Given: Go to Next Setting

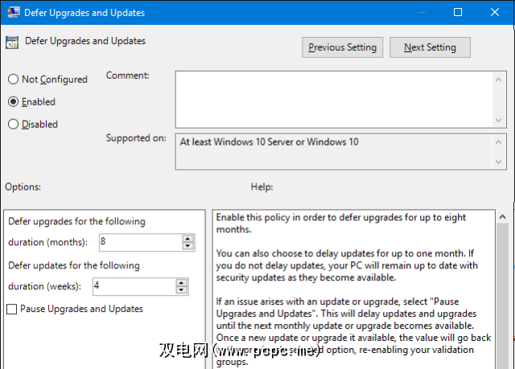Looking at the screenshot, I should coord(430,47).
